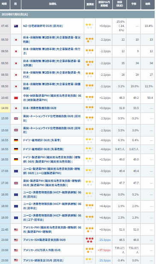Click the 指標名 column header
Viewport: 156px width, 264px height.
pos(53,4)
